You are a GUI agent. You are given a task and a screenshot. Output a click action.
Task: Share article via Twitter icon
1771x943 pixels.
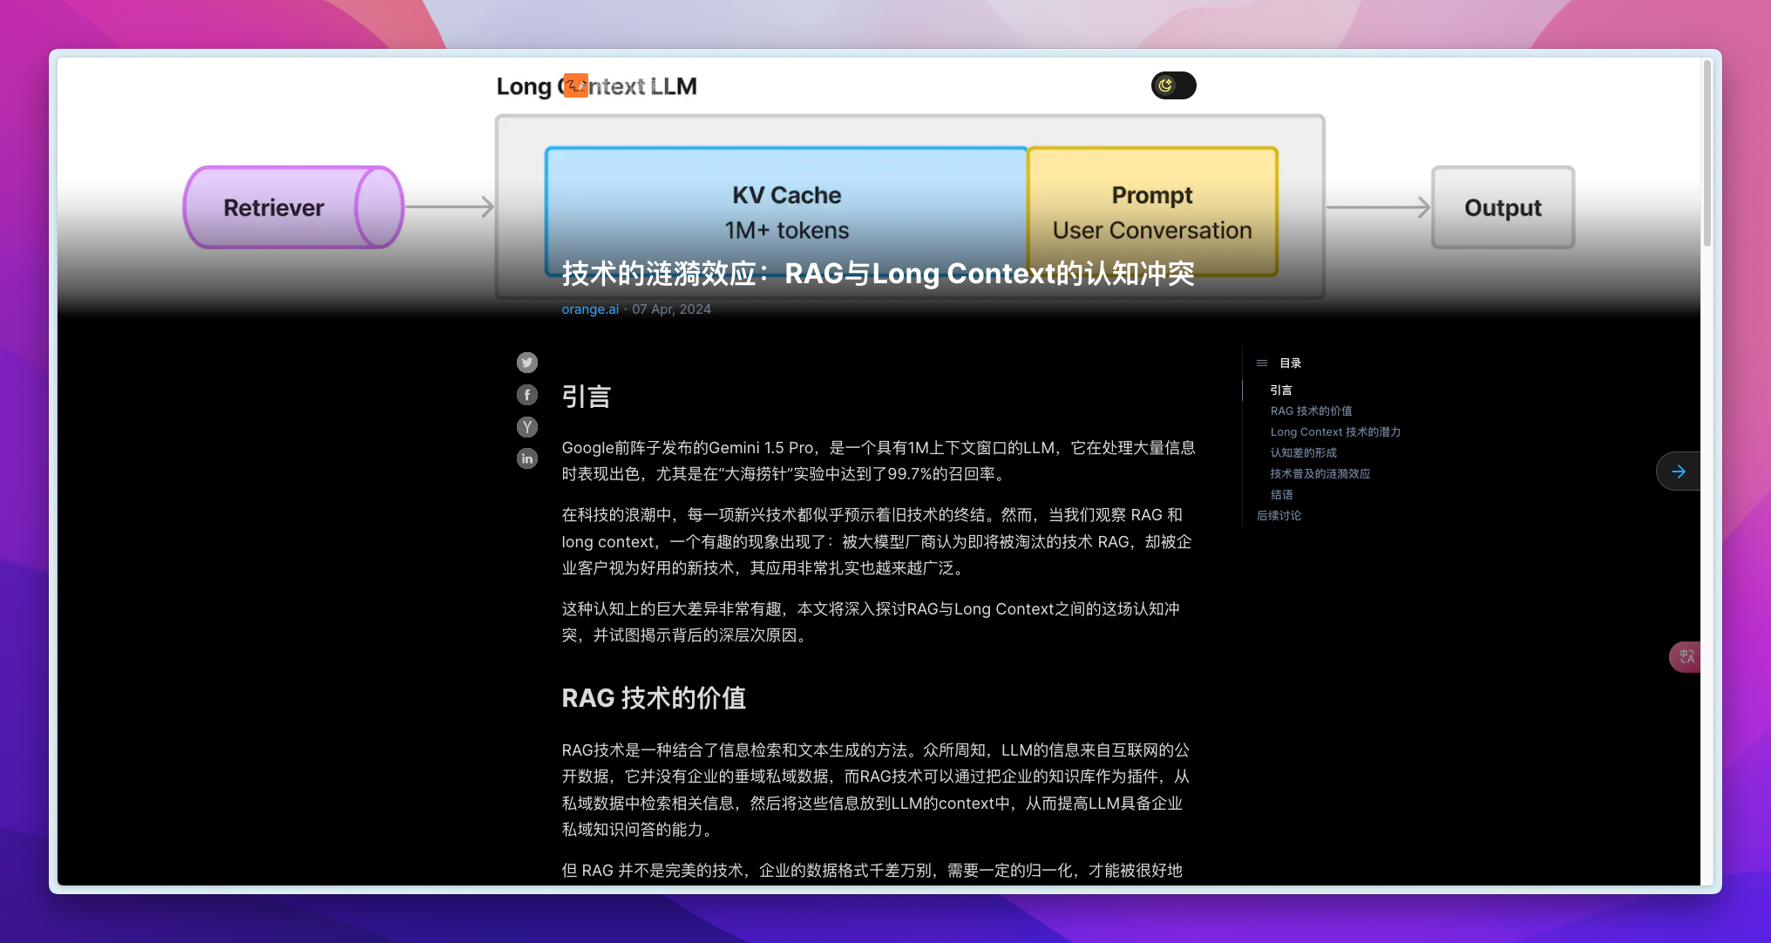click(527, 363)
